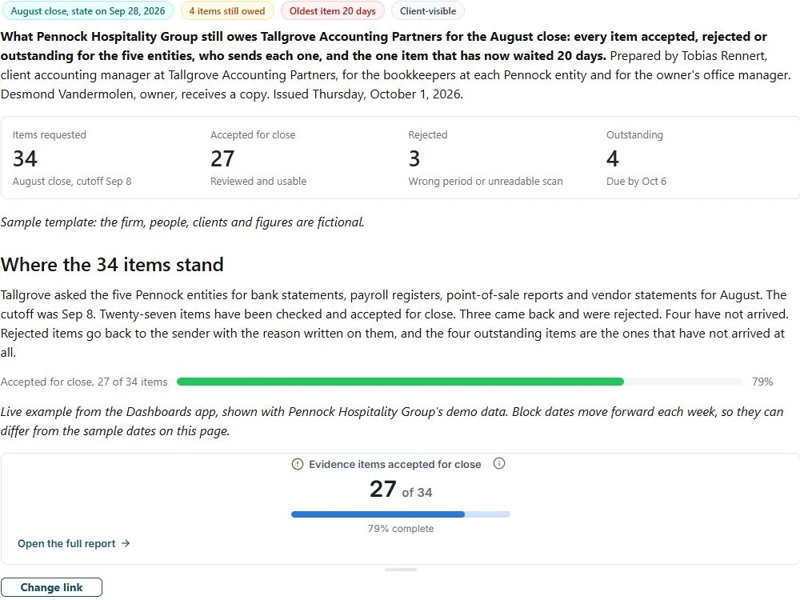Click the Client-visible badge
Image resolution: width=800 pixels, height=600 pixels.
click(x=427, y=10)
